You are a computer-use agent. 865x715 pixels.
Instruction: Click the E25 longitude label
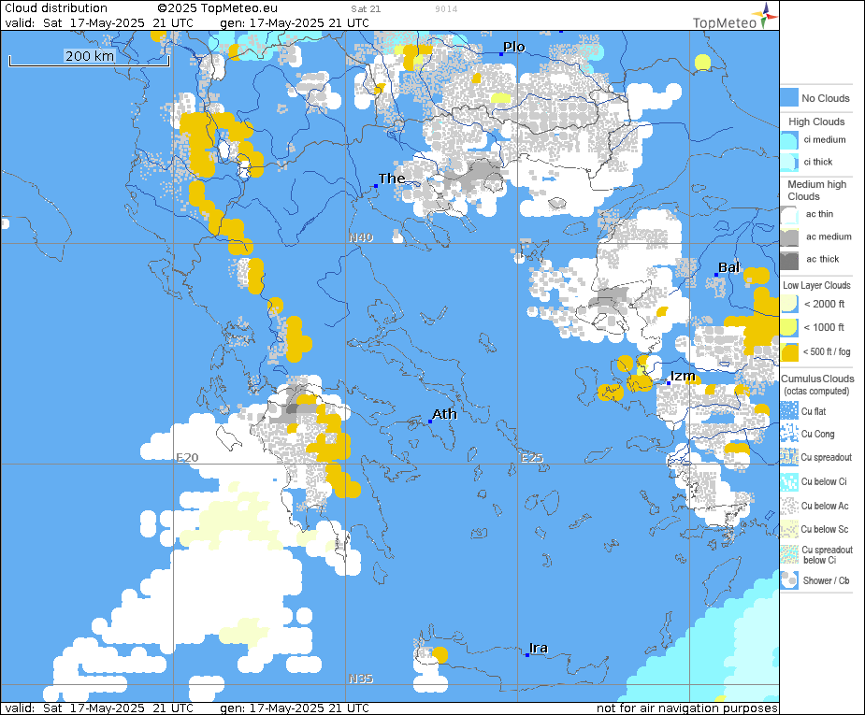532,458
